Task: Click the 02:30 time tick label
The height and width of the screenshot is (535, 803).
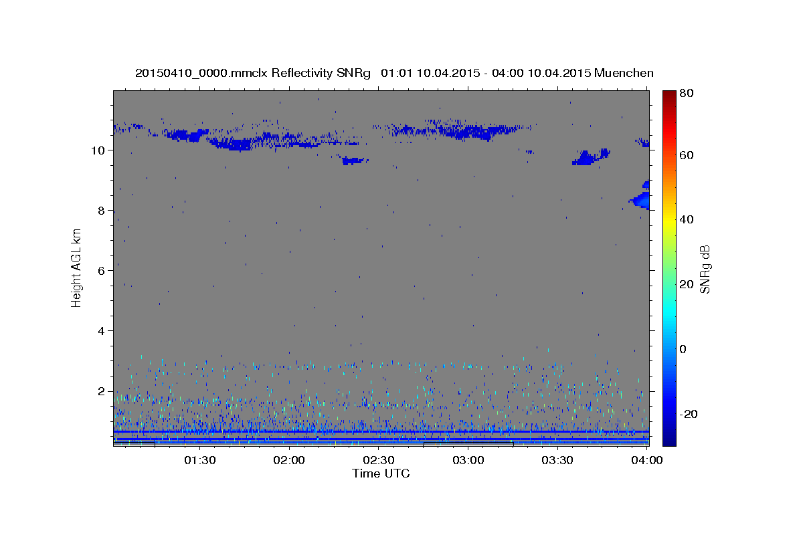Action: (379, 460)
